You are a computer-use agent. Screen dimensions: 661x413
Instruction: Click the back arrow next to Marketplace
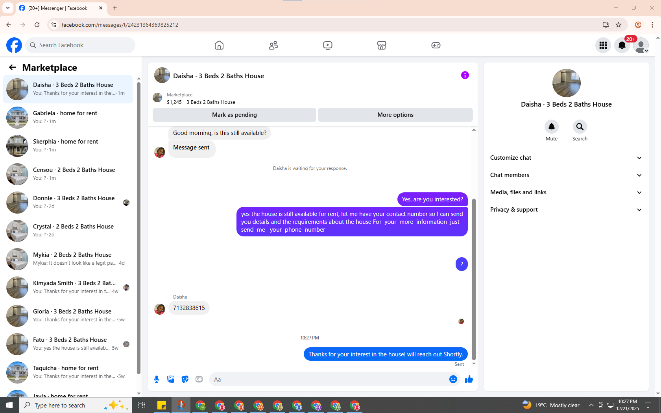click(13, 67)
